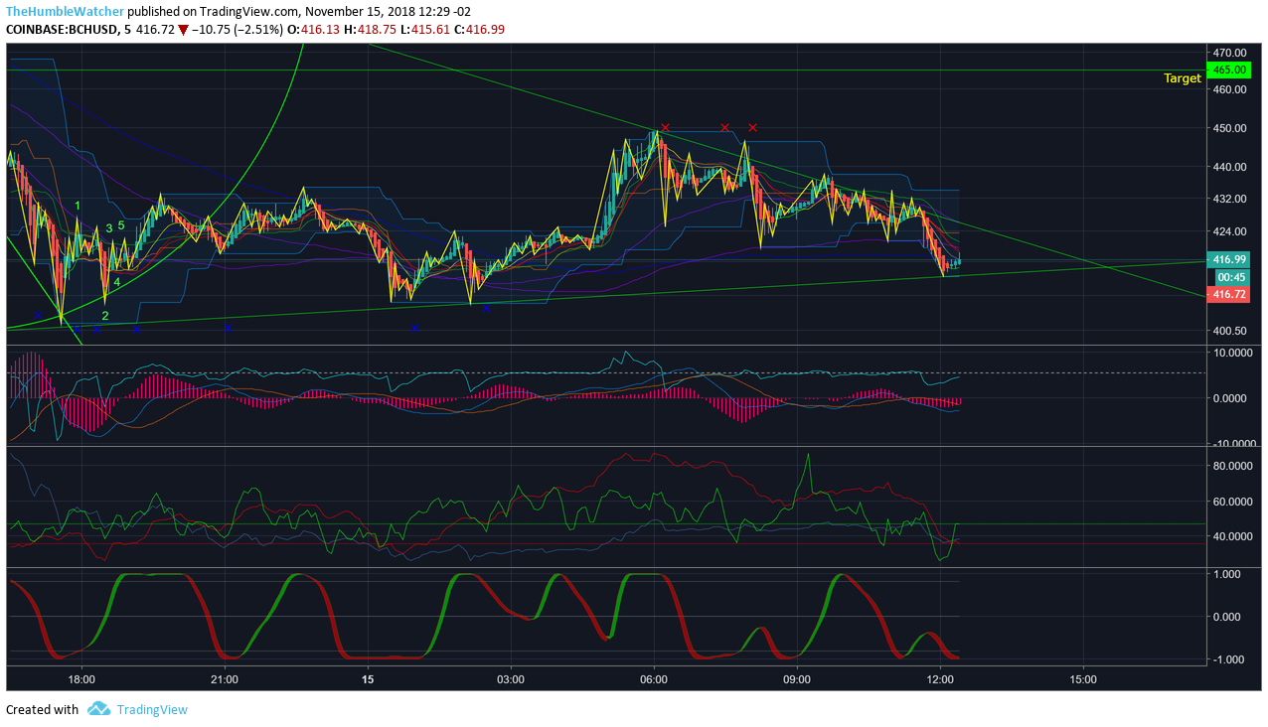Click the 03:00 time axis label

[511, 679]
